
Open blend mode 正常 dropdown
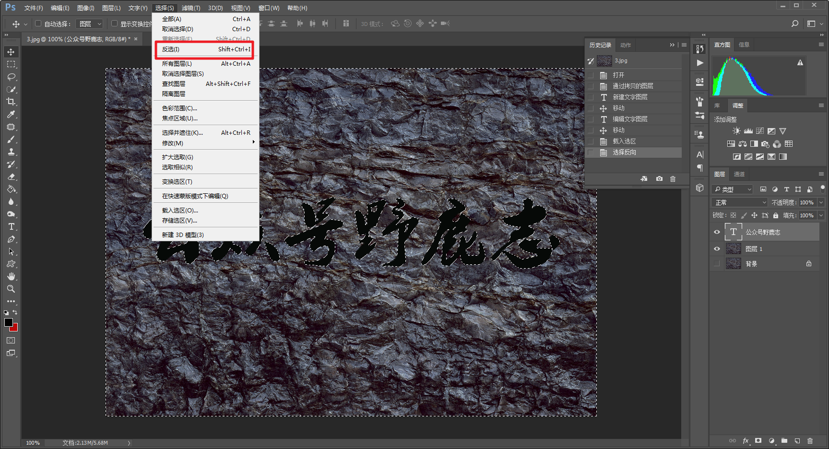739,202
